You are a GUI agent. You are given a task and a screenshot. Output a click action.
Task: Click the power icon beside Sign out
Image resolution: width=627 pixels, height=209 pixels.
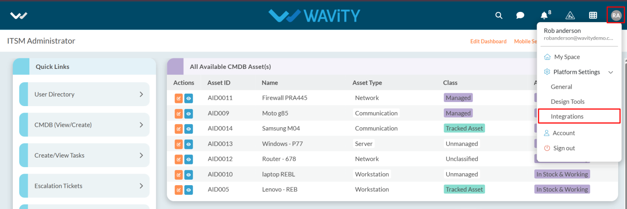point(547,148)
